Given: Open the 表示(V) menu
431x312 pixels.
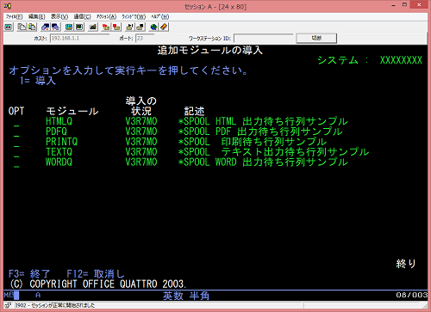Looking at the screenshot, I should (x=59, y=16).
